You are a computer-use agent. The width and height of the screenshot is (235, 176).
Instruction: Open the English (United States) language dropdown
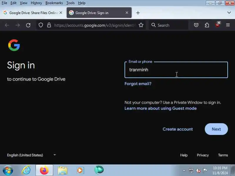coord(31,155)
